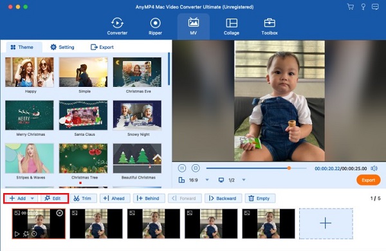Click the register key icon
Image resolution: width=386 pixels, height=251 pixels.
tap(363, 6)
